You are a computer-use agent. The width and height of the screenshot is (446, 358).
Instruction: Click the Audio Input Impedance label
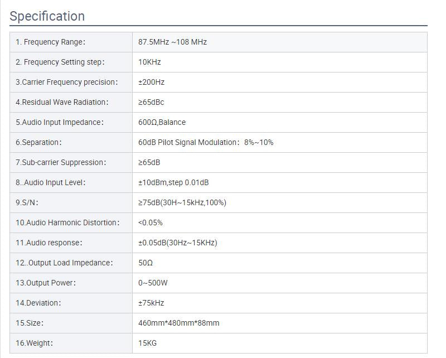(x=60, y=122)
